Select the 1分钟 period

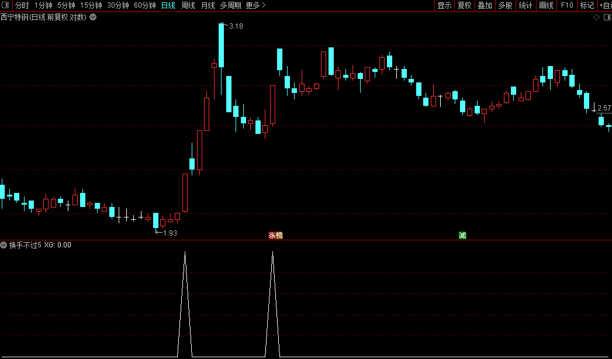pyautogui.click(x=43, y=5)
